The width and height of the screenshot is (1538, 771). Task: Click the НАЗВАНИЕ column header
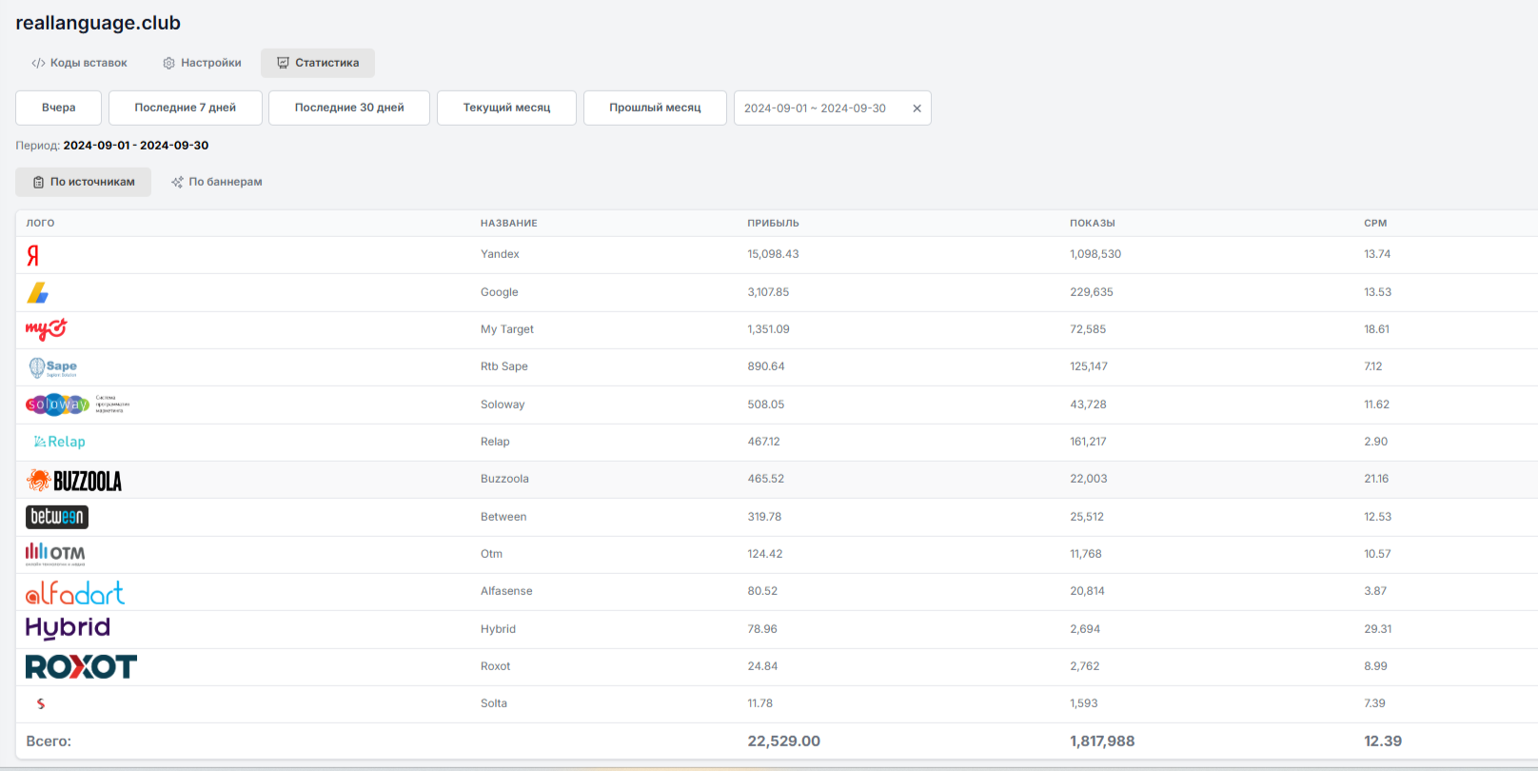tap(509, 224)
